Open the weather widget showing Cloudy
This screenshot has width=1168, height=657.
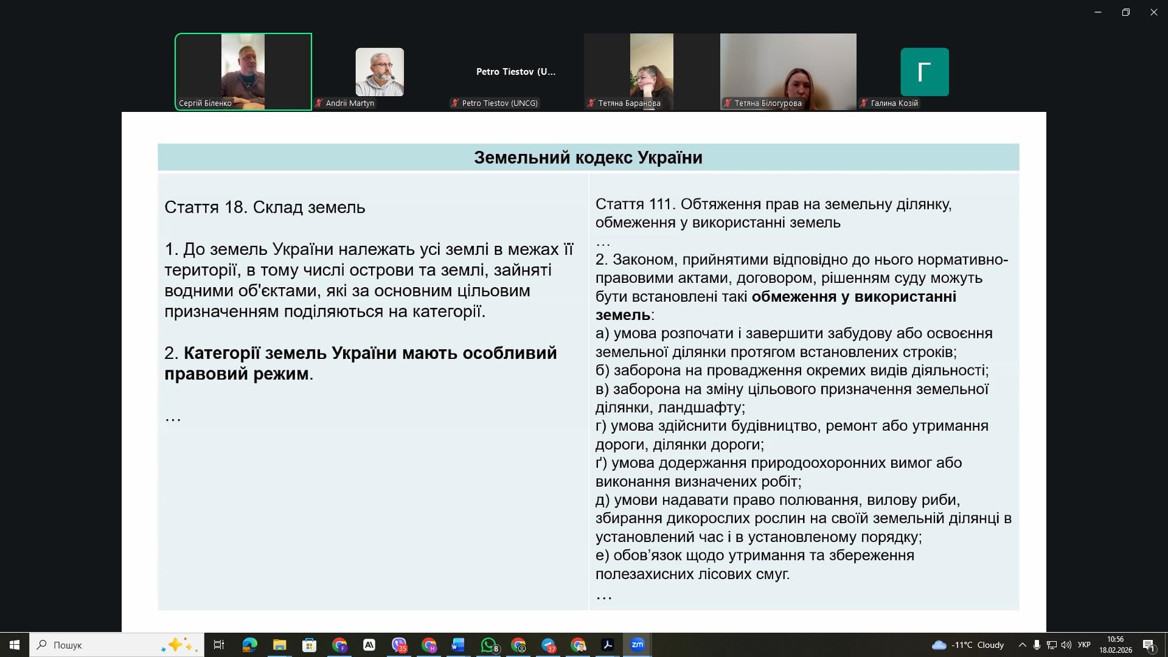tap(967, 645)
